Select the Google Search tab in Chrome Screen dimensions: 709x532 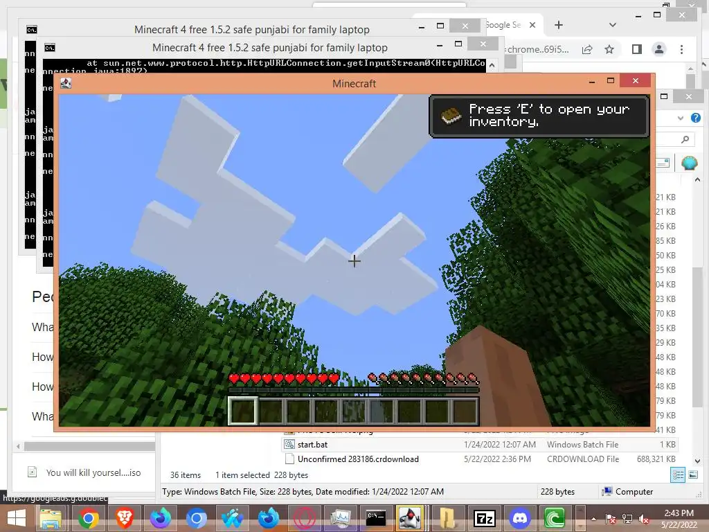point(503,25)
